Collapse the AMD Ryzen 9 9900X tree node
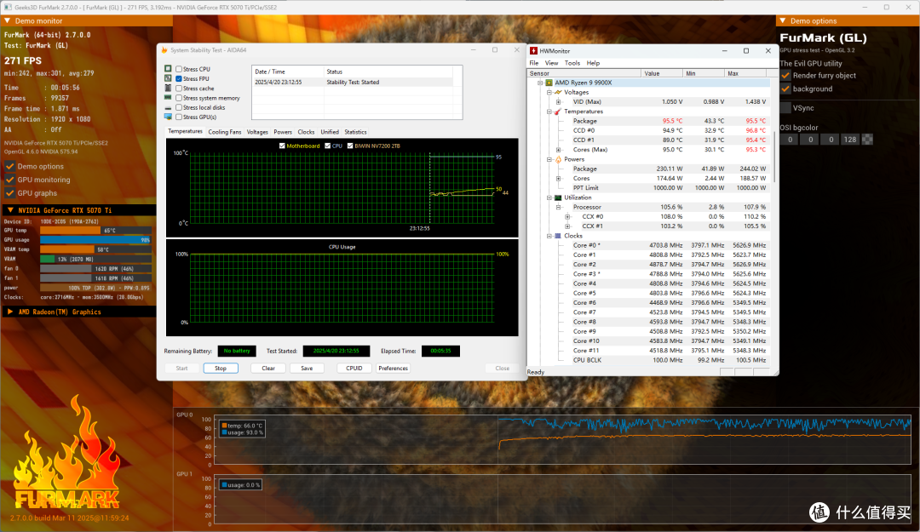Image resolution: width=920 pixels, height=532 pixels. [x=540, y=83]
